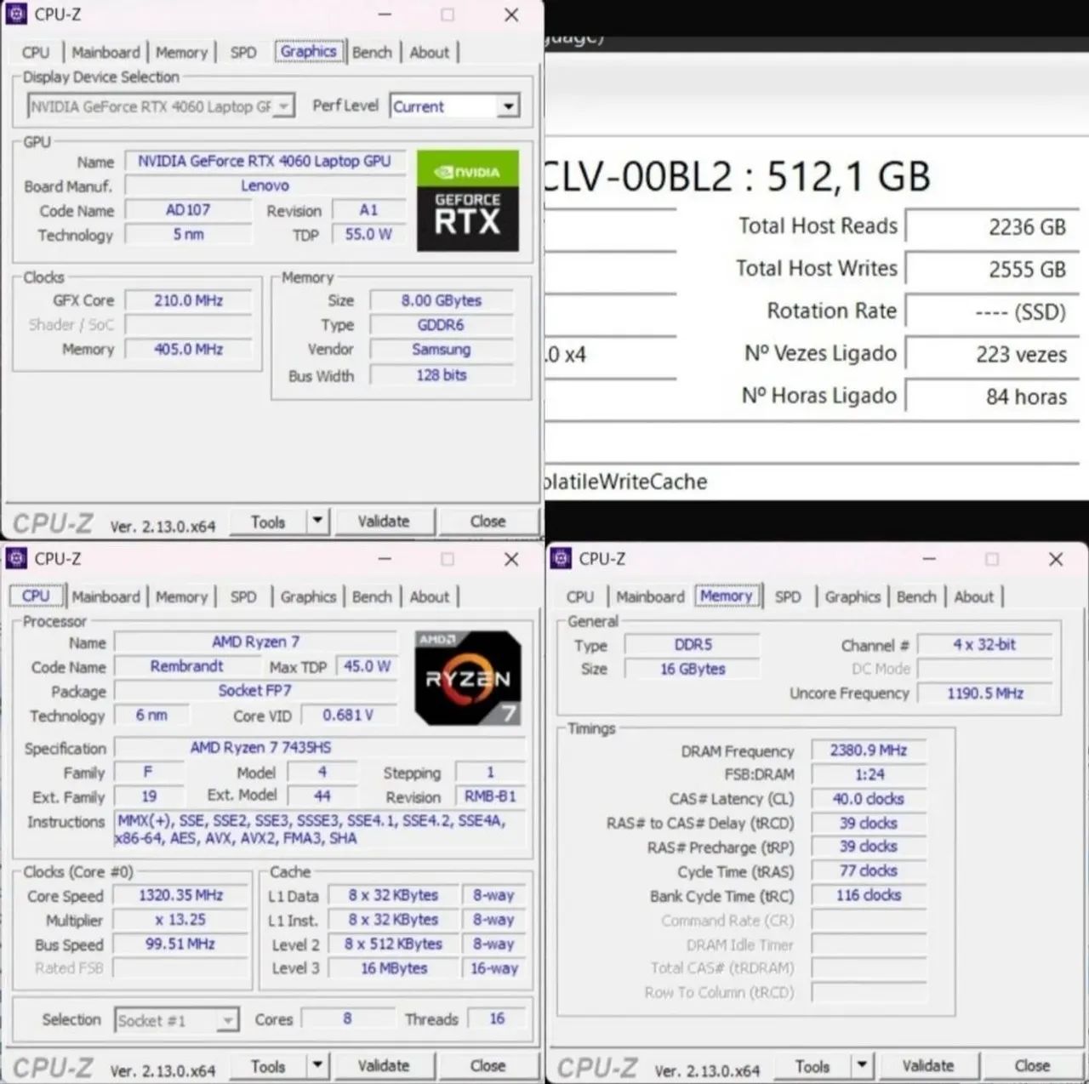This screenshot has height=1084, width=1089.
Task: Click CAS# Latency 40.0 clocks
Action: (869, 799)
